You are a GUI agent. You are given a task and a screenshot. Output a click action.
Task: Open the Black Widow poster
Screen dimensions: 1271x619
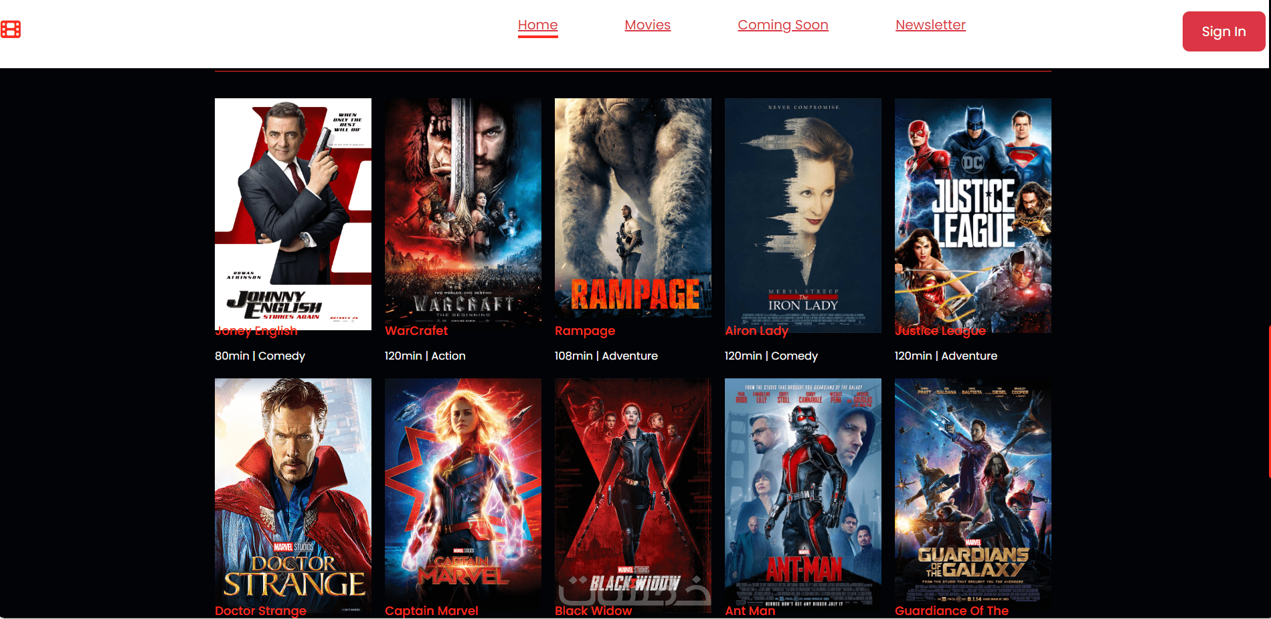(633, 495)
